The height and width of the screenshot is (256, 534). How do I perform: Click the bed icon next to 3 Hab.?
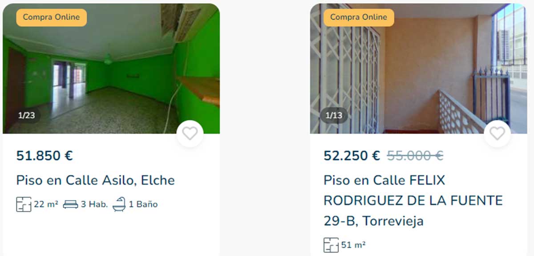[x=70, y=204]
